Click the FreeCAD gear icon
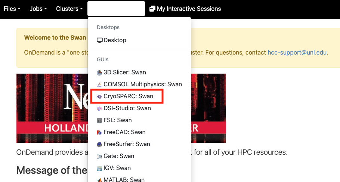340x182 pixels. (99, 133)
